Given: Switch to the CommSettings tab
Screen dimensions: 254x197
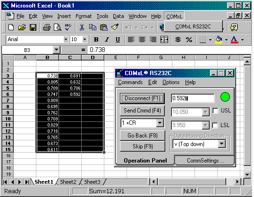Looking at the screenshot, I should click(x=205, y=161).
